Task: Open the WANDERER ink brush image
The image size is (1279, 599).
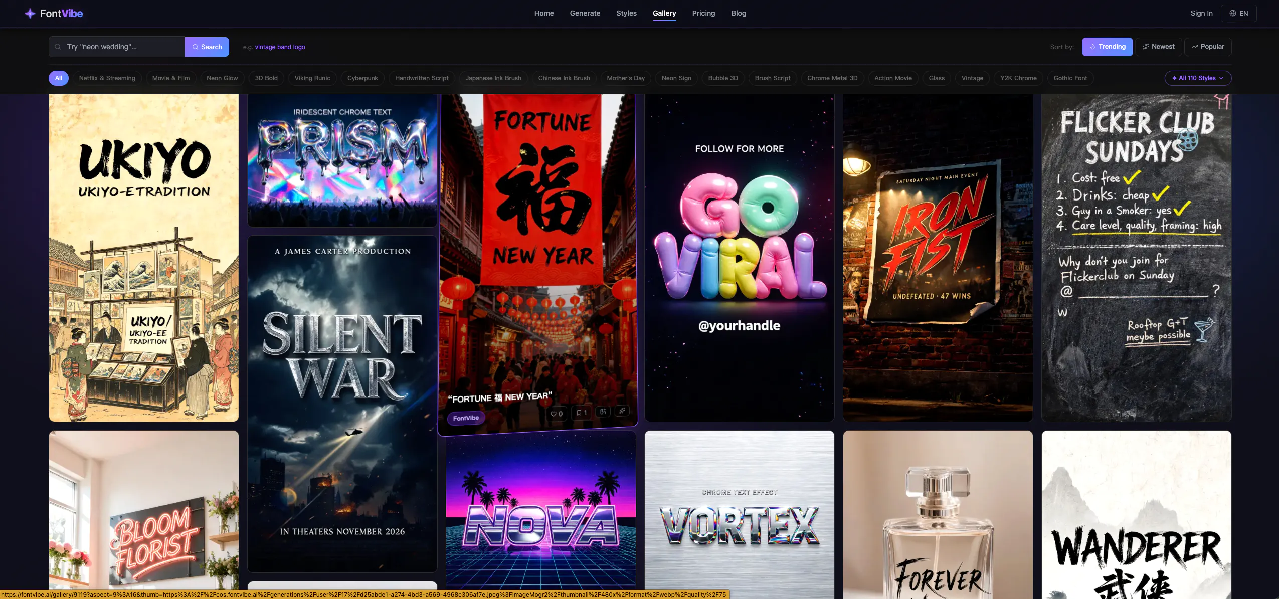Action: [x=1137, y=515]
